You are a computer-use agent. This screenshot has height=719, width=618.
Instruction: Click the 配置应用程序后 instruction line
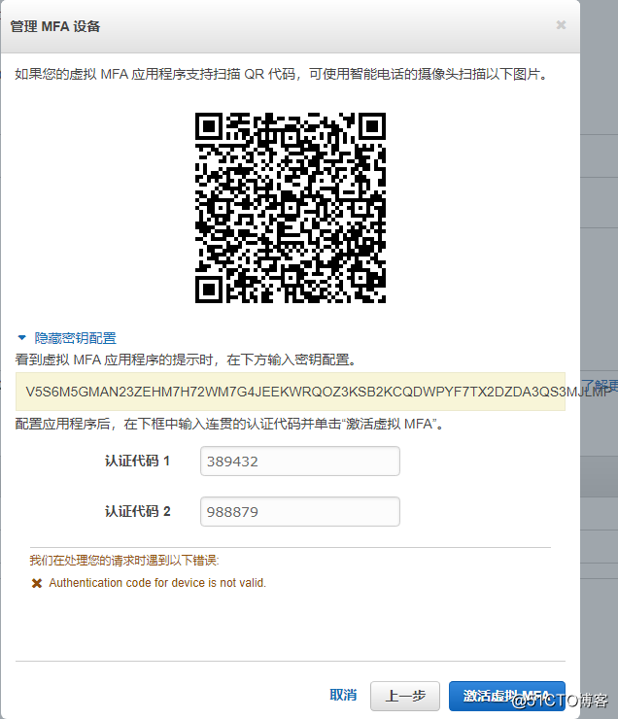pos(229,424)
